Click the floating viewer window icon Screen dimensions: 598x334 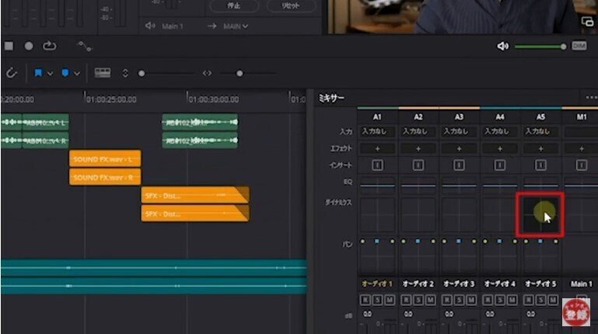tap(587, 22)
